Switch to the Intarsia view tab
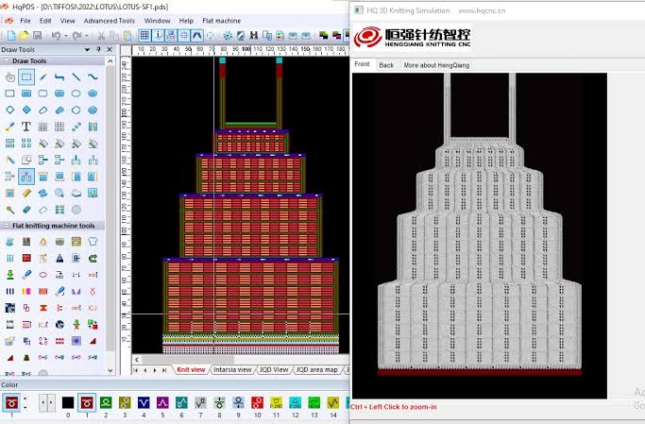This screenshot has height=424, width=645. (232, 370)
